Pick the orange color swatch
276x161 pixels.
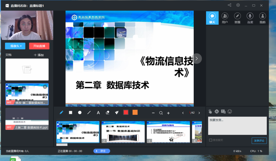[x=135, y=113]
